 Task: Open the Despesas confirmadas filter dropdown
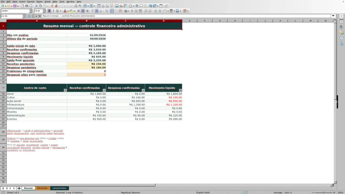pos(143,90)
